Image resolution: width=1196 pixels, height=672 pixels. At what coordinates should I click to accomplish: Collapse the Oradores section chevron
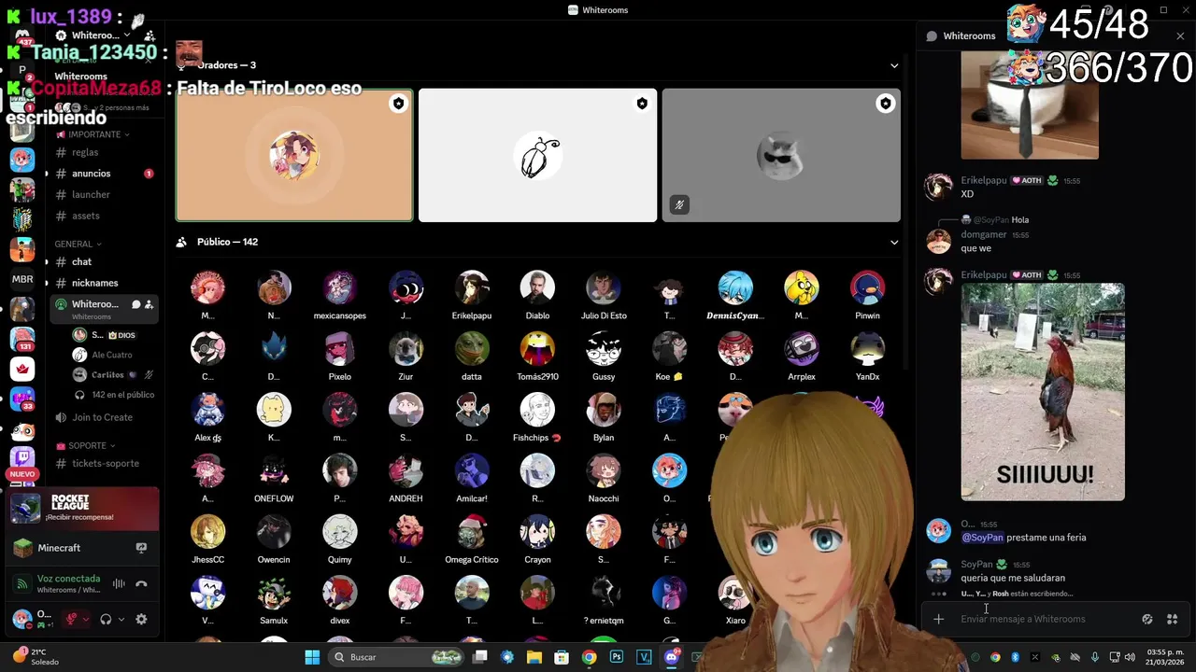pyautogui.click(x=894, y=65)
